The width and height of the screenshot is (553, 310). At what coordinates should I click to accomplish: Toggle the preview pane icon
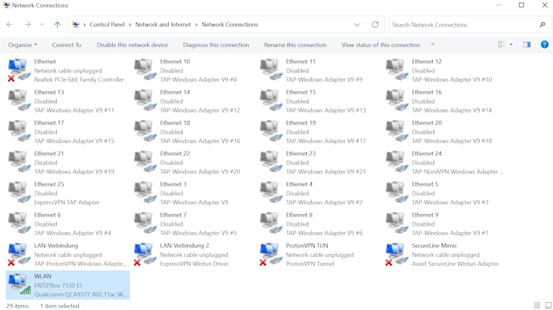point(527,45)
